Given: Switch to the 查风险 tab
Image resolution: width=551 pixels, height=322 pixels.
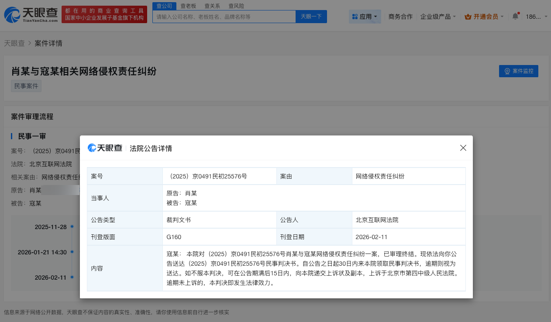Looking at the screenshot, I should point(236,6).
